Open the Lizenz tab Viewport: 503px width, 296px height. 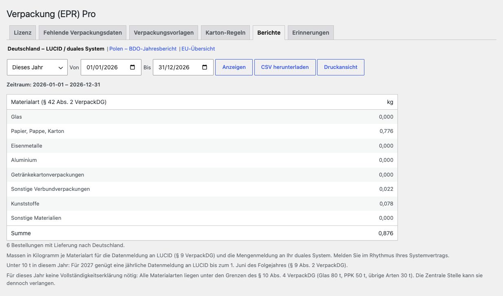(22, 33)
